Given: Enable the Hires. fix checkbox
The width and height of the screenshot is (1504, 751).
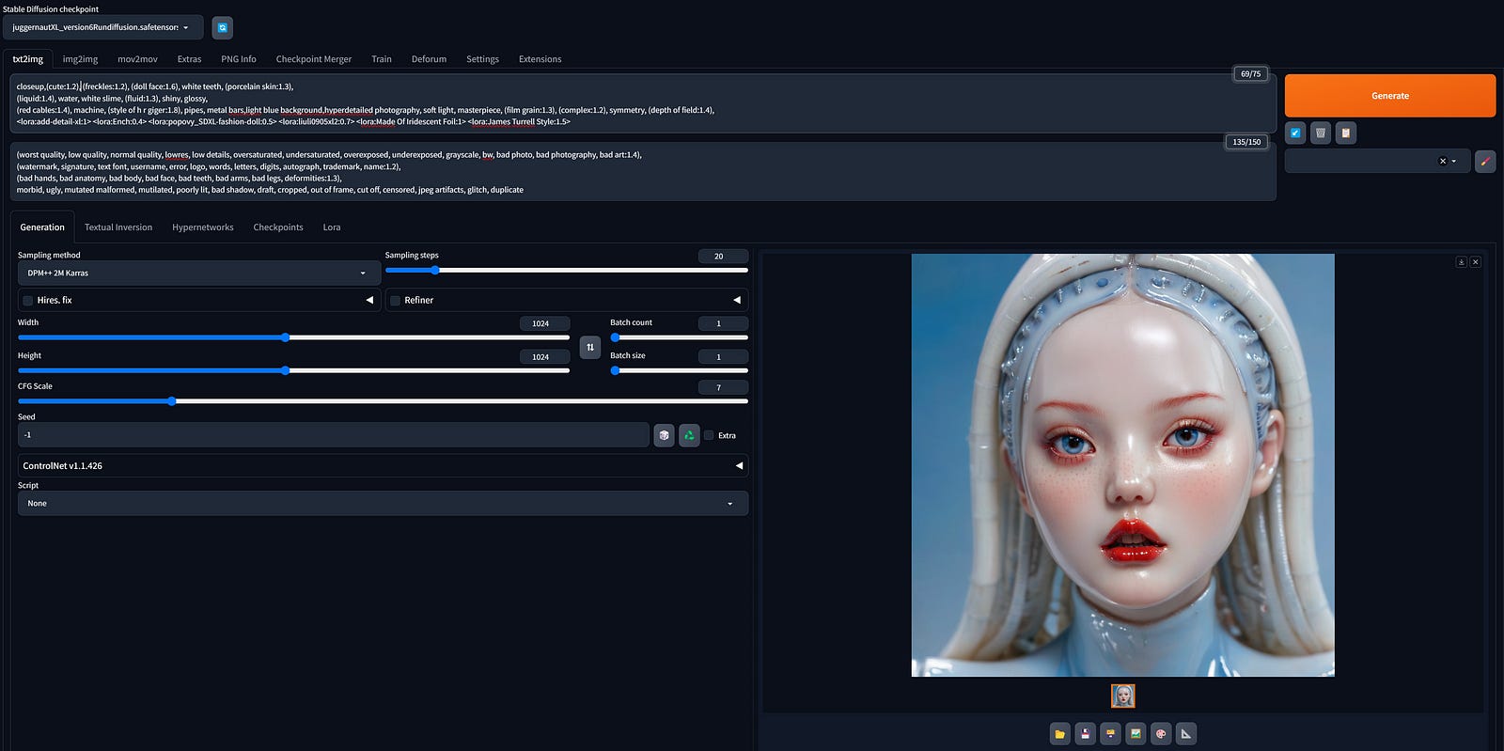Looking at the screenshot, I should coord(28,301).
